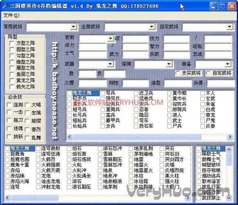238x205 pixels.
Task: Tick 雪崩 in skill list
Action: 100,154
